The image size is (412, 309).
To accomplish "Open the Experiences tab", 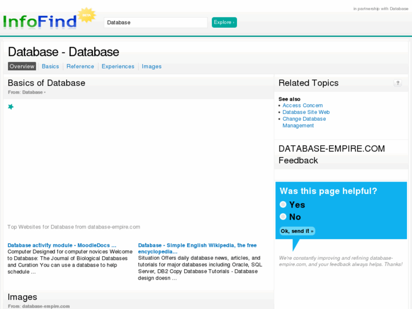I will pyautogui.click(x=118, y=66).
